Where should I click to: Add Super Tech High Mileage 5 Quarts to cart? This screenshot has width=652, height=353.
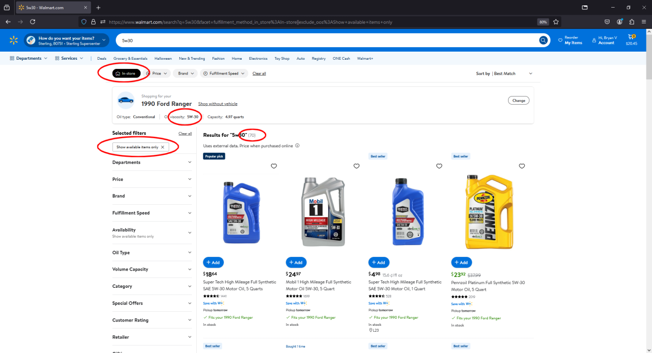pos(214,262)
